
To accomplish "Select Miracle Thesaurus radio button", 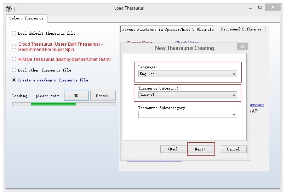I will 14,59.
